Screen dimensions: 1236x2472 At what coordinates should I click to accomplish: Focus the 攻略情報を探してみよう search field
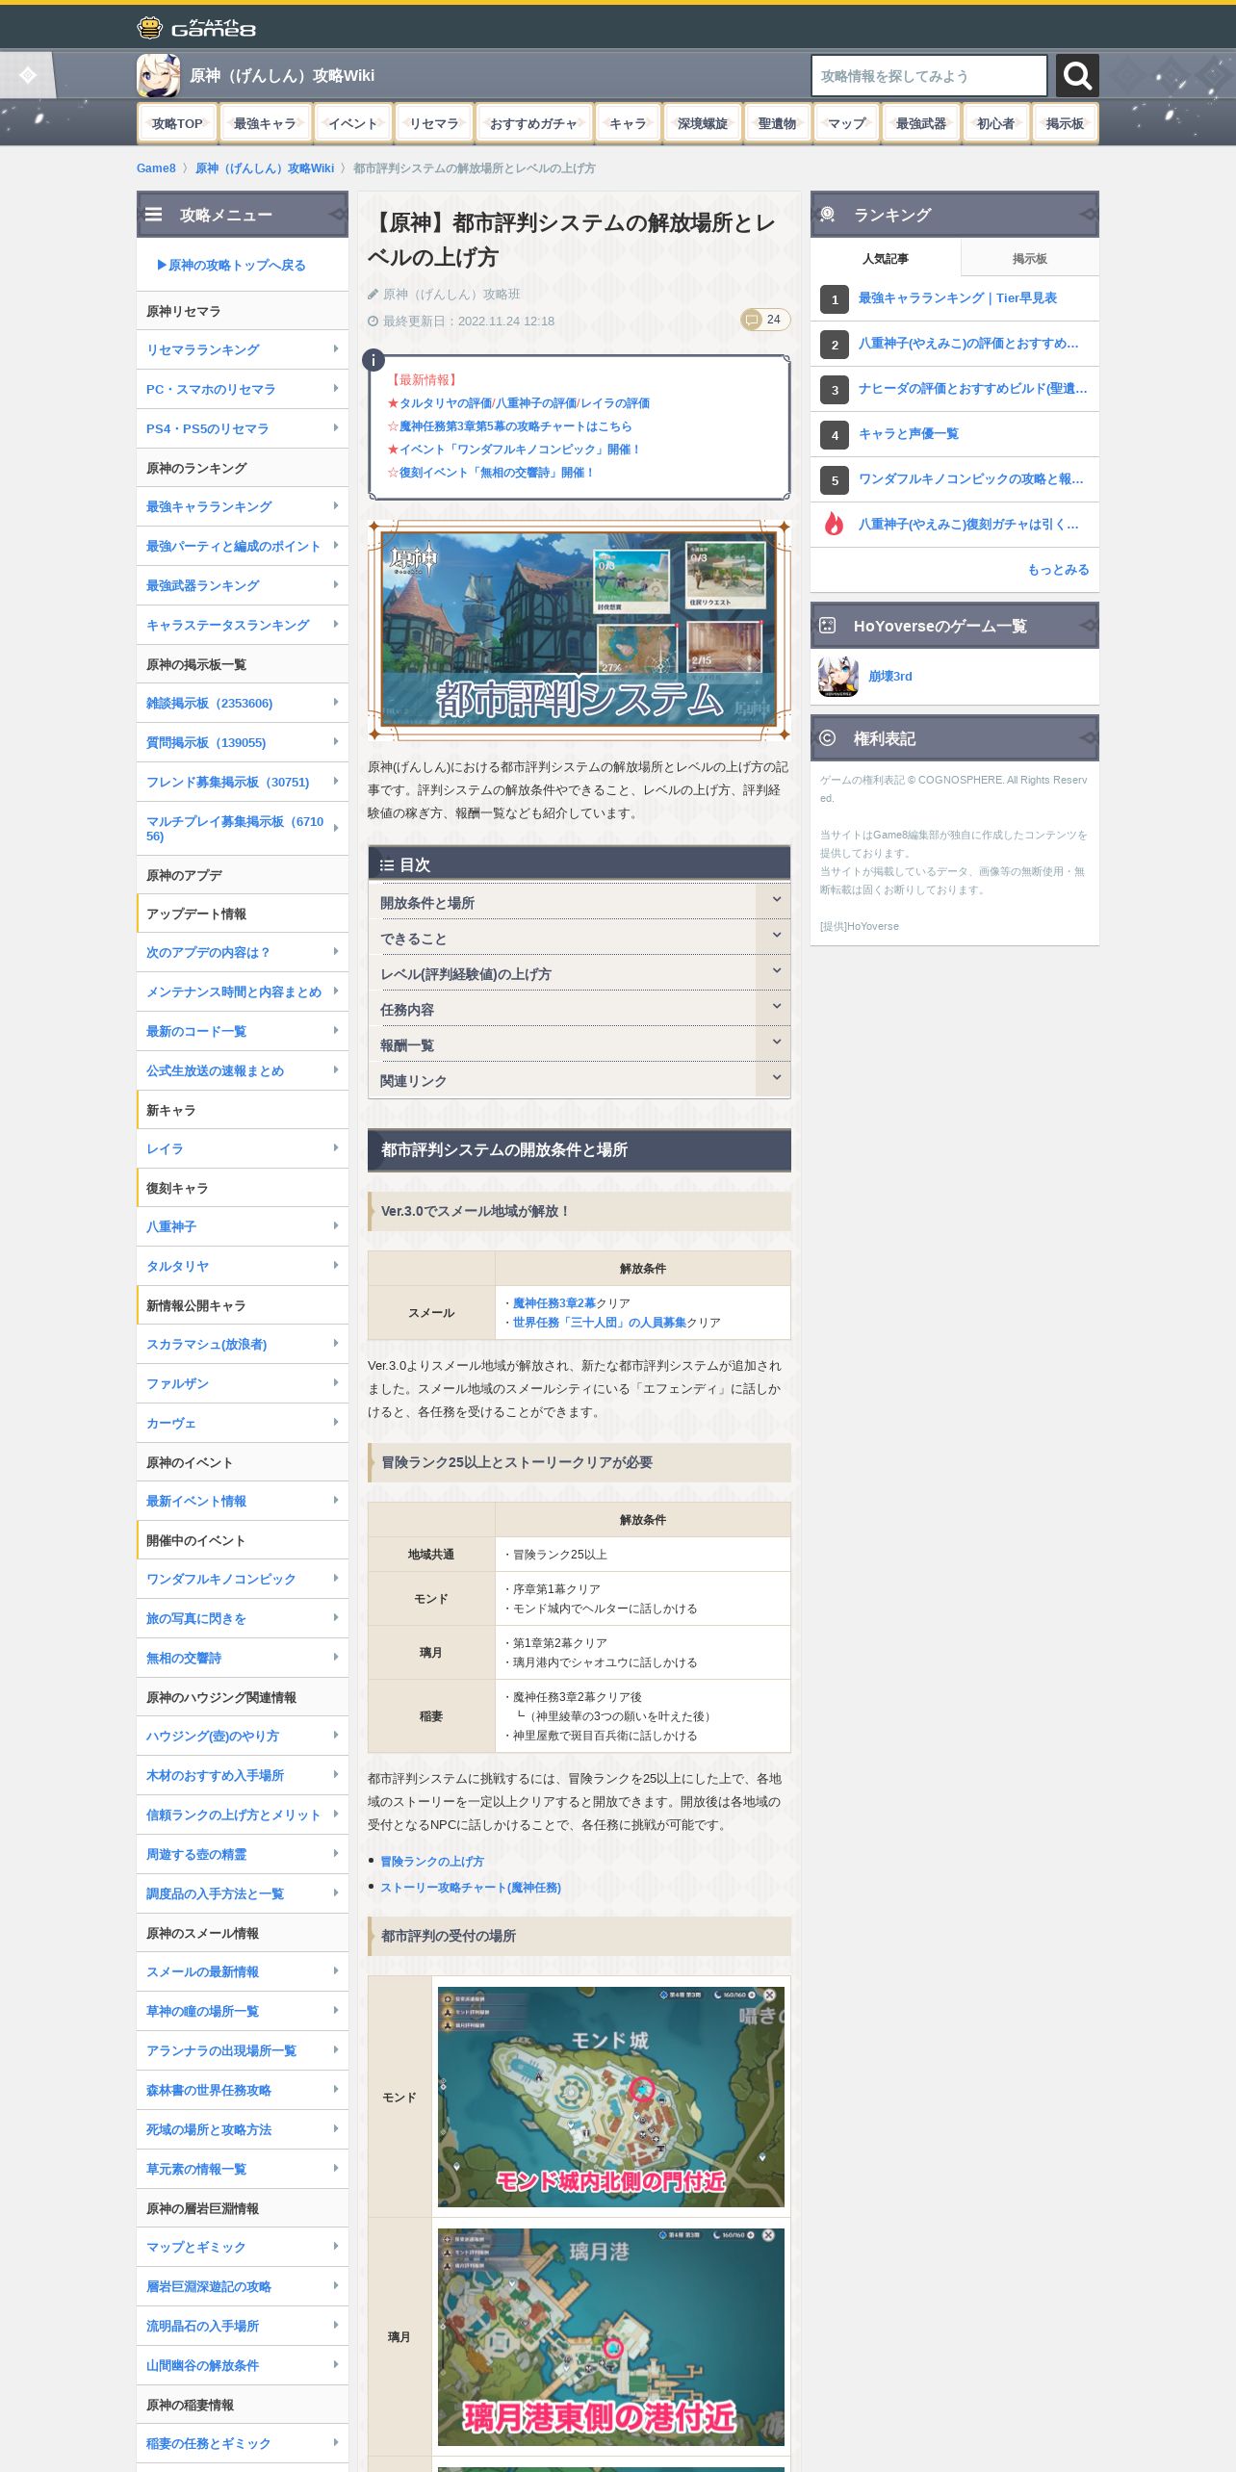pyautogui.click(x=929, y=75)
